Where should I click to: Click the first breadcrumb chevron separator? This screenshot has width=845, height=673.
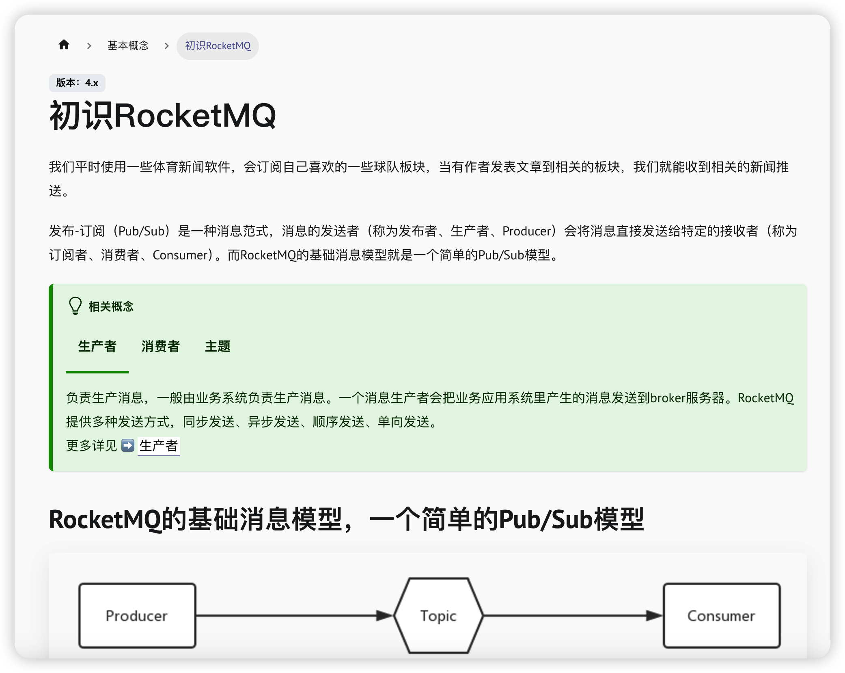(89, 46)
